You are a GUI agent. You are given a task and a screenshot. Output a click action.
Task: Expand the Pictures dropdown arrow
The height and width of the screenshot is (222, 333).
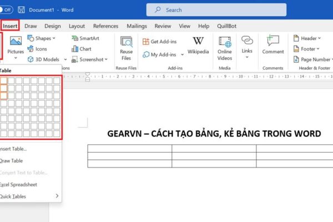[16, 58]
